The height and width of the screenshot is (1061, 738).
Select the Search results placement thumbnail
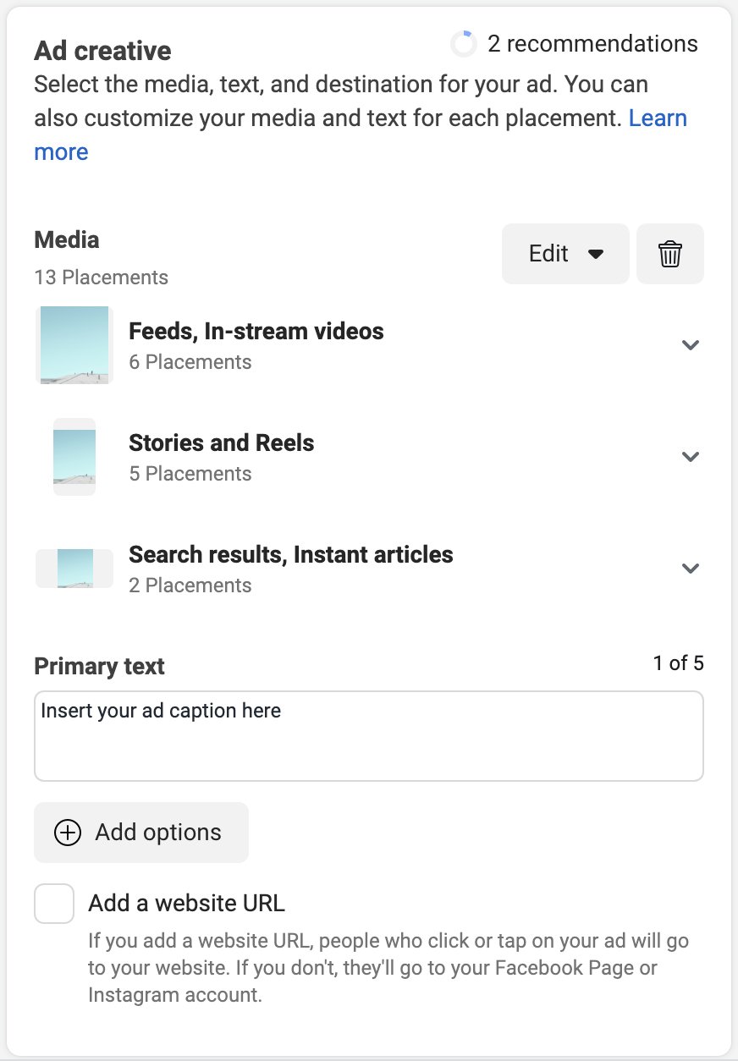pyautogui.click(x=74, y=569)
